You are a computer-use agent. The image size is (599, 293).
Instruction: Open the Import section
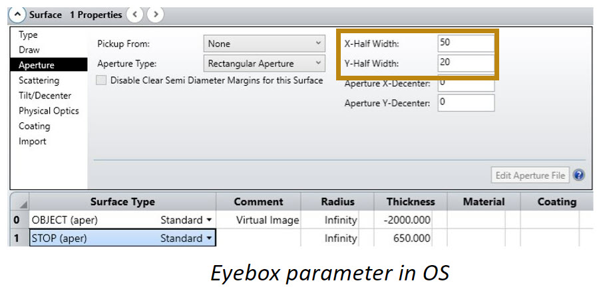(x=33, y=142)
